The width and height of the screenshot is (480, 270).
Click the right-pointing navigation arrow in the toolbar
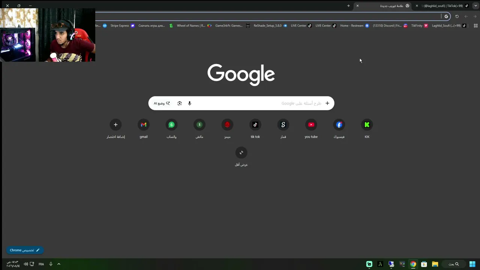tap(475, 16)
